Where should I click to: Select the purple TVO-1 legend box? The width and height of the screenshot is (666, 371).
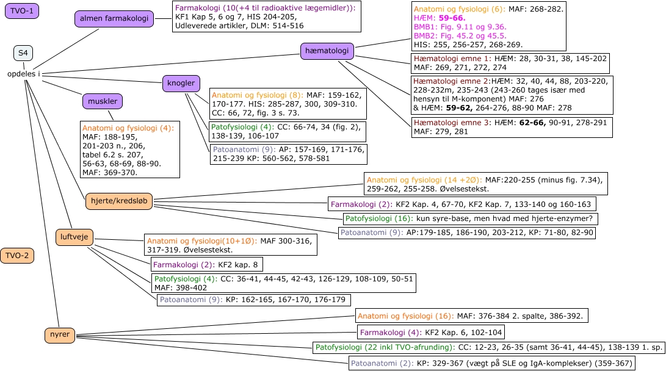tap(22, 12)
